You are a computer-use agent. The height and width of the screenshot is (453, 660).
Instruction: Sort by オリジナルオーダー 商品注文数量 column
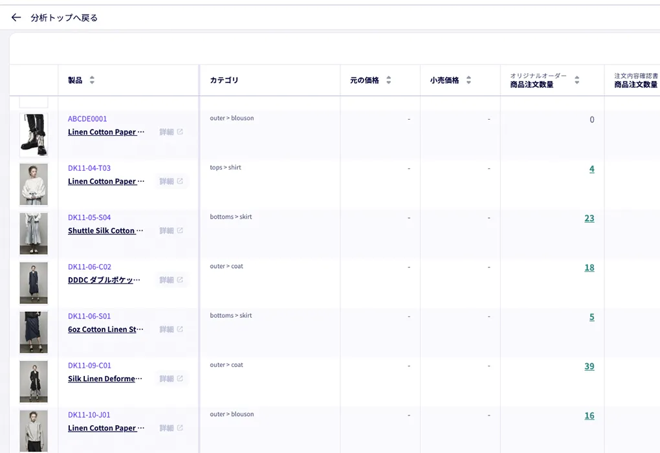click(577, 80)
